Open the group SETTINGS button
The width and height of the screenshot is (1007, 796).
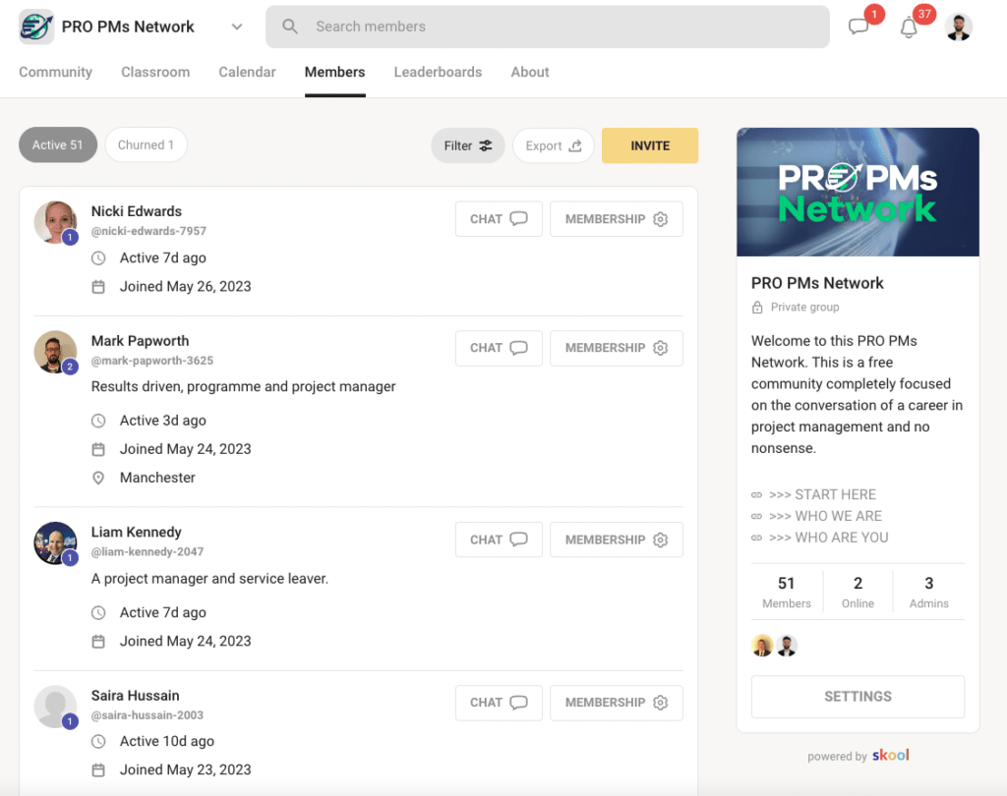pyautogui.click(x=858, y=697)
